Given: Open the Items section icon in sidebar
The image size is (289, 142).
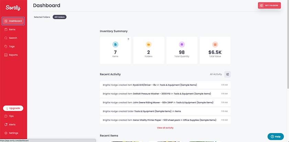Looking at the screenshot, I should 6,29.
